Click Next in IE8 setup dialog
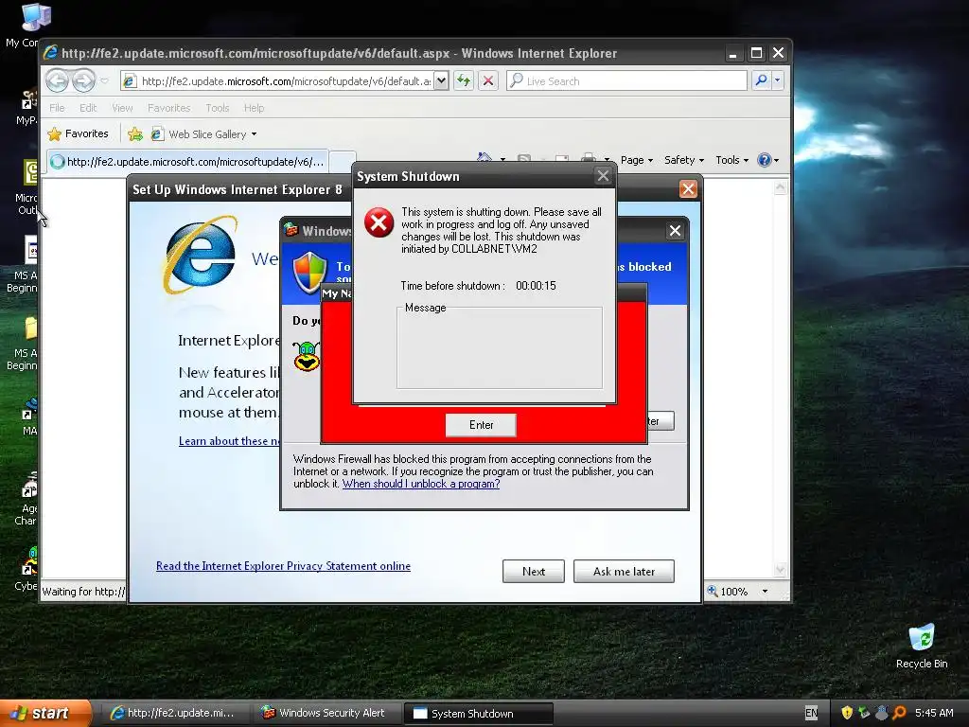This screenshot has width=969, height=727. [x=534, y=571]
